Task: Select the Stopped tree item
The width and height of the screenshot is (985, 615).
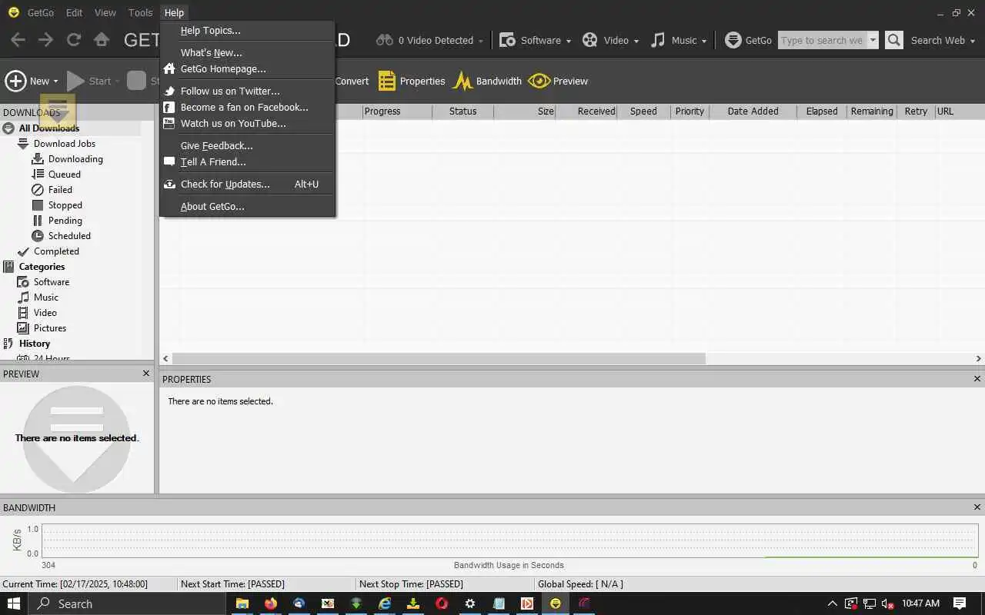Action: (x=65, y=205)
